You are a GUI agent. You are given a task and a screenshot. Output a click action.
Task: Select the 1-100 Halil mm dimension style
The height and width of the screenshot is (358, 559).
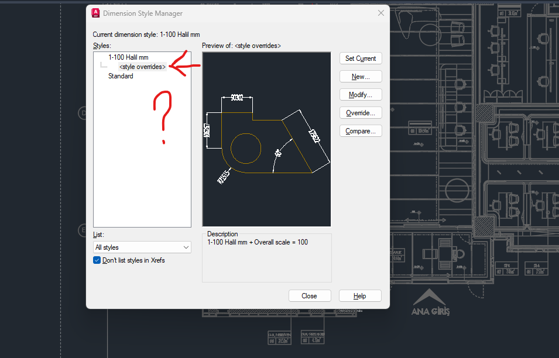128,57
